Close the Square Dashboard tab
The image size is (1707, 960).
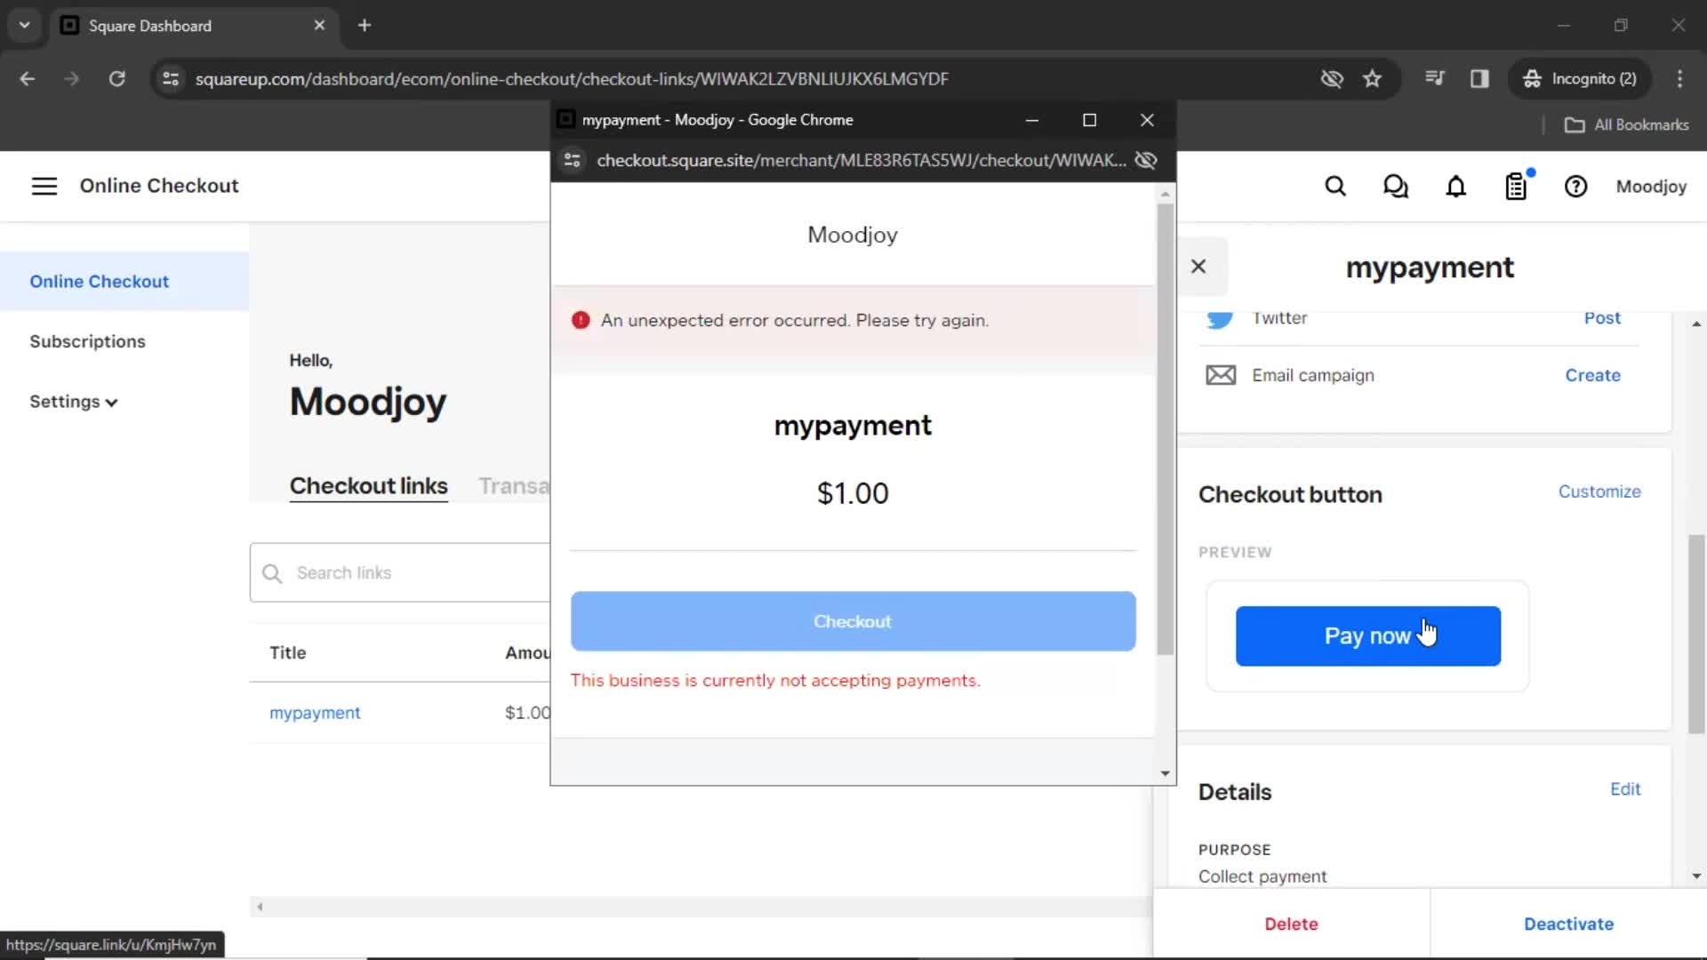319,26
